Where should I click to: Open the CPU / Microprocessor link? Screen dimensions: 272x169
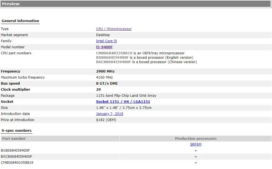(x=114, y=29)
